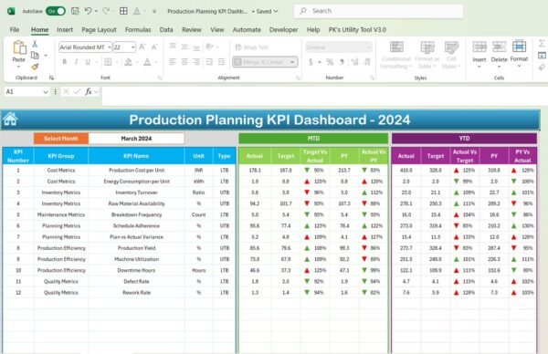This screenshot has width=548, height=354.
Task: Click the Search box
Action: [x=379, y=11]
